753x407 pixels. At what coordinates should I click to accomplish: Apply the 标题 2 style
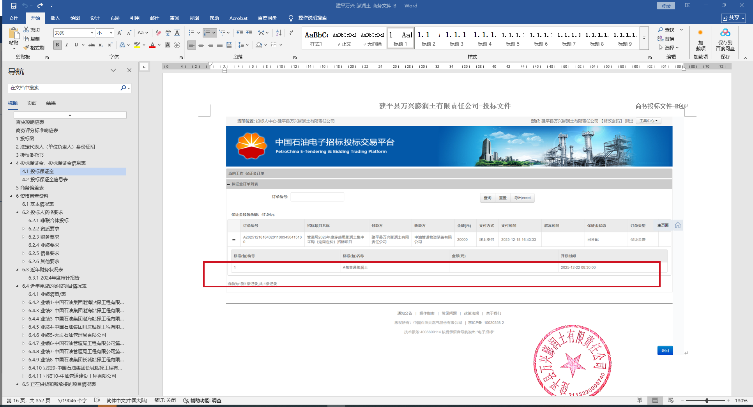click(x=428, y=38)
